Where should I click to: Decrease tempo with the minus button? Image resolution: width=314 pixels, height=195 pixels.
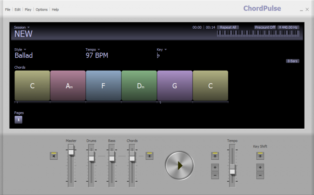tap(215, 175)
